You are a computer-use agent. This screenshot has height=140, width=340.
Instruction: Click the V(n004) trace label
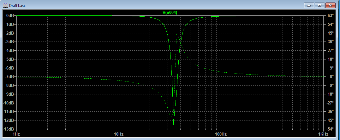tap(170, 13)
